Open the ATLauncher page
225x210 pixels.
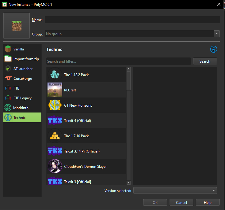coord(22,68)
